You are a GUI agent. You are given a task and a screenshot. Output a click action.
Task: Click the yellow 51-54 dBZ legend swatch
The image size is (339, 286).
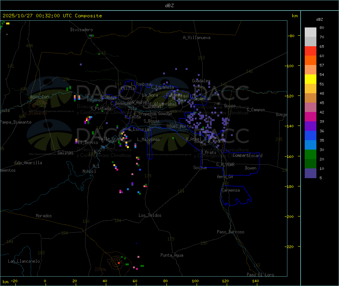point(310,79)
